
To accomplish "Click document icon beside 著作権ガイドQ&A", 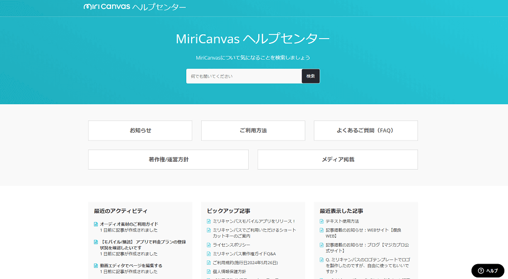I will coord(208,254).
